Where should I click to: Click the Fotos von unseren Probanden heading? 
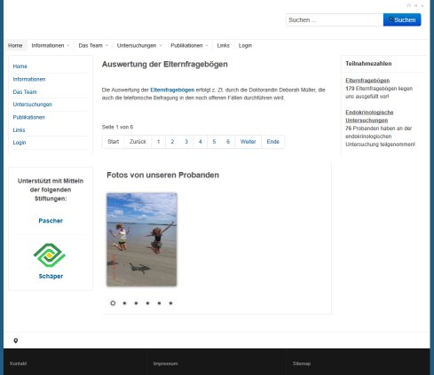162,175
